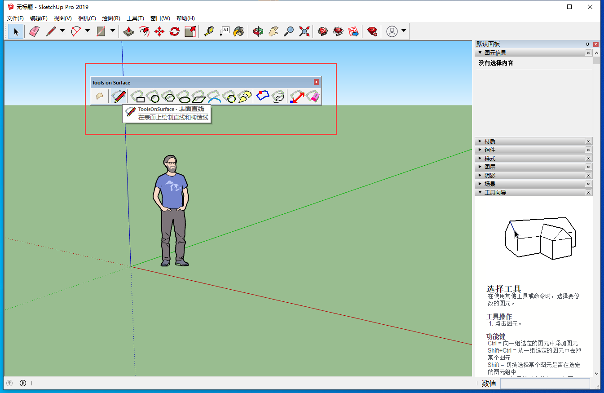Select Circle on Surface tool

click(x=153, y=97)
